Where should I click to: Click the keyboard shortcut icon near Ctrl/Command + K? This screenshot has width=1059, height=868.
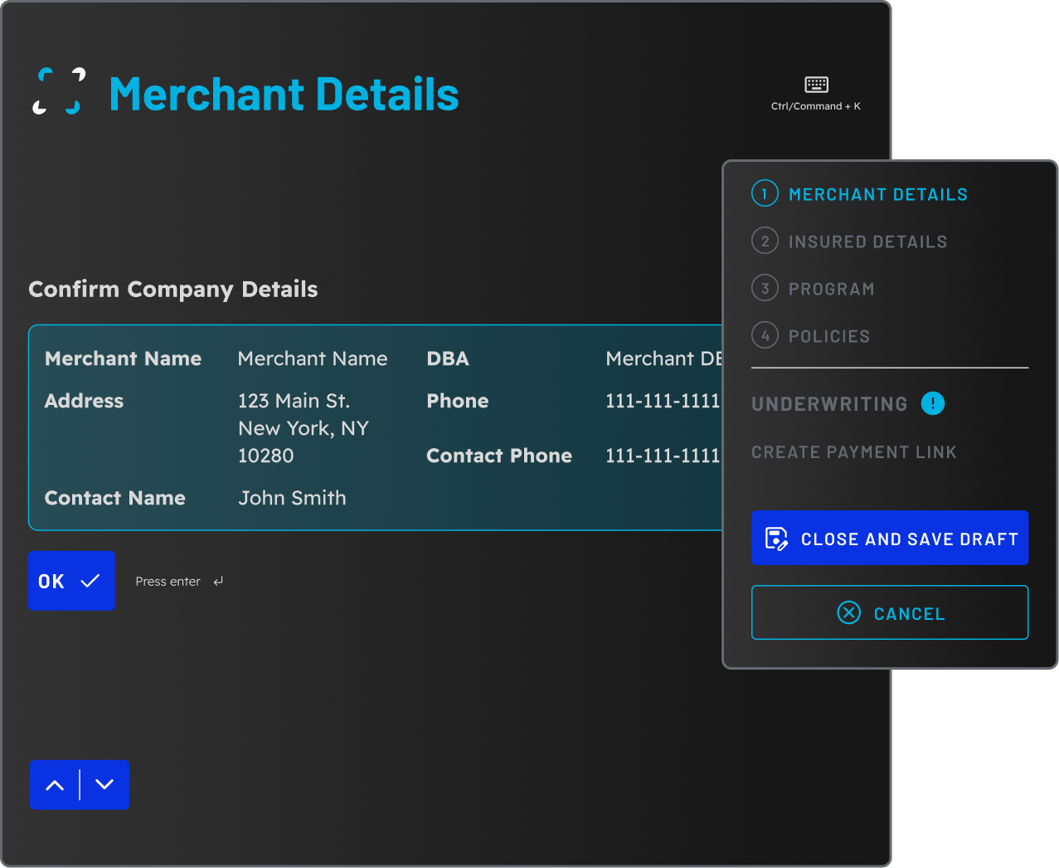[815, 83]
